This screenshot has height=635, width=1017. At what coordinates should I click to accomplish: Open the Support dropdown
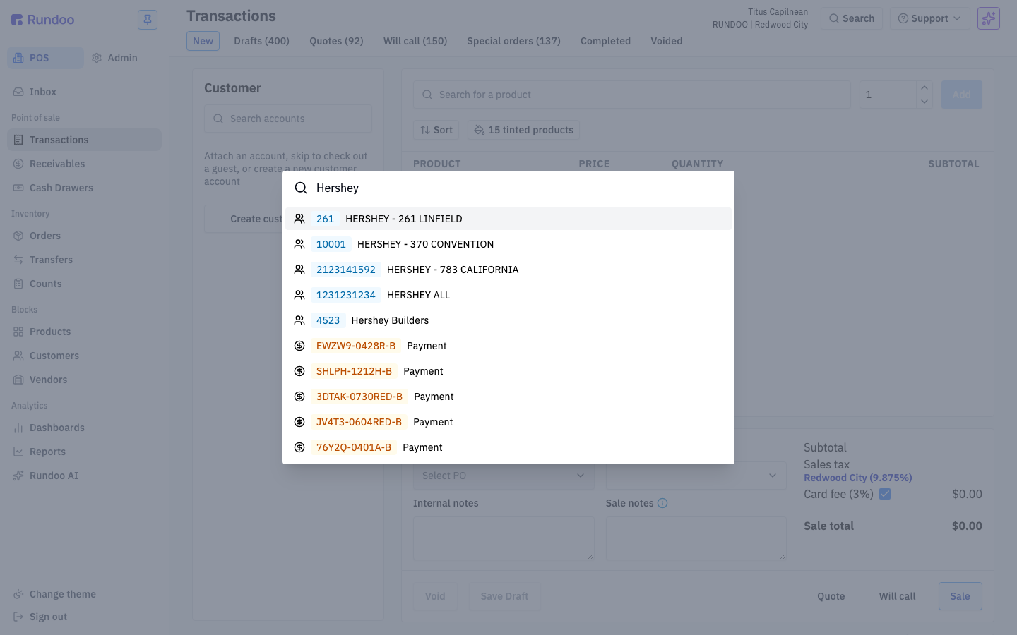click(929, 18)
